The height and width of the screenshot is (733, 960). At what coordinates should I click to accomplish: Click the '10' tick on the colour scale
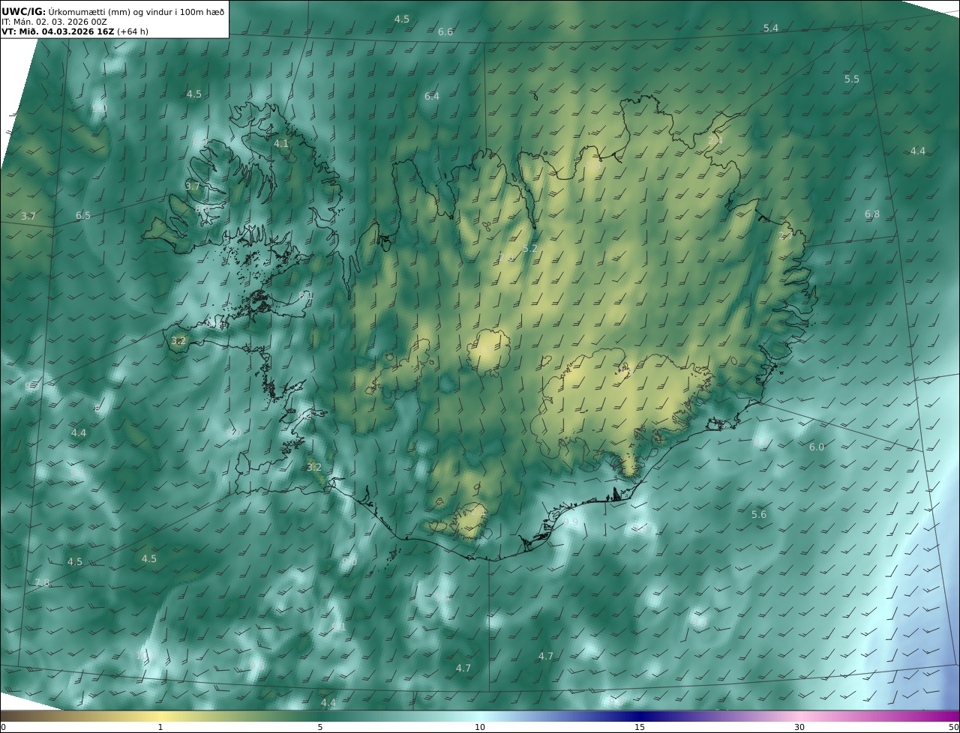[480, 727]
